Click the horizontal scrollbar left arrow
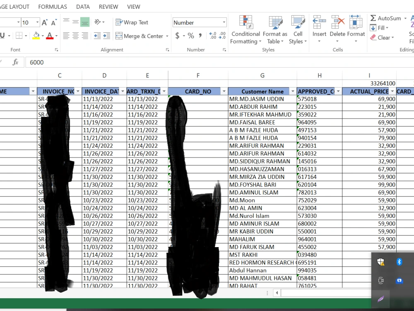 click(x=277, y=293)
